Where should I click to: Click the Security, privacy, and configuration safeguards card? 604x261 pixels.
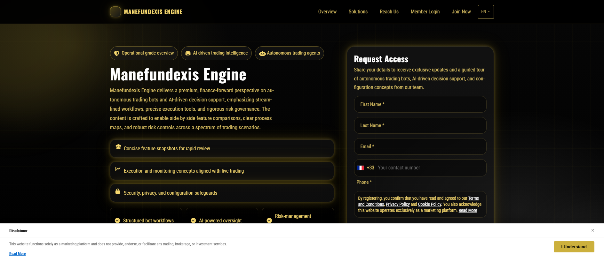pos(222,193)
